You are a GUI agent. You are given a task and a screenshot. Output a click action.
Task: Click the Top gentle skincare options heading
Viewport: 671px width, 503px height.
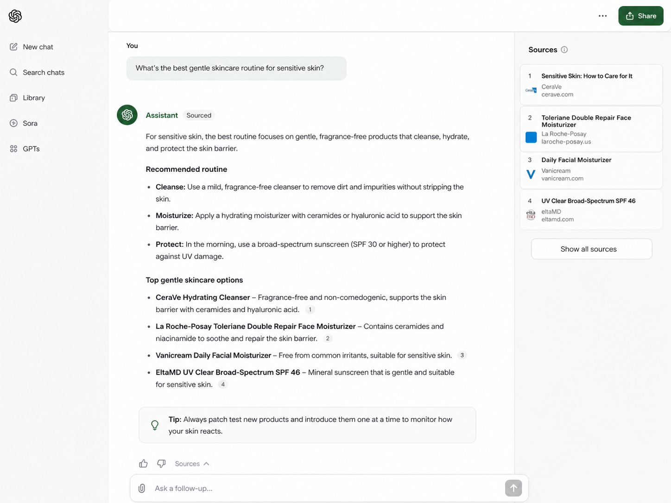click(194, 280)
